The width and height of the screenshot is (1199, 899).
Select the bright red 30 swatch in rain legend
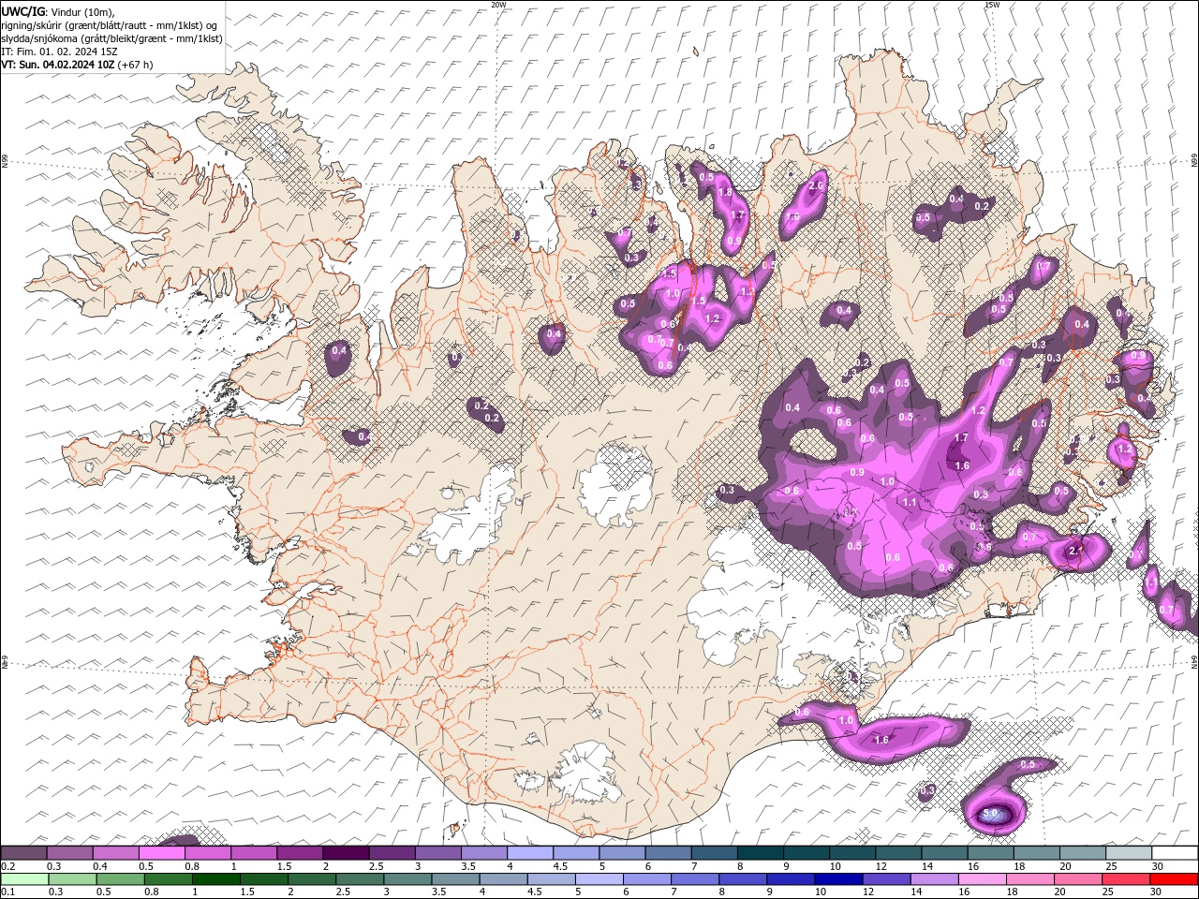click(x=1174, y=878)
